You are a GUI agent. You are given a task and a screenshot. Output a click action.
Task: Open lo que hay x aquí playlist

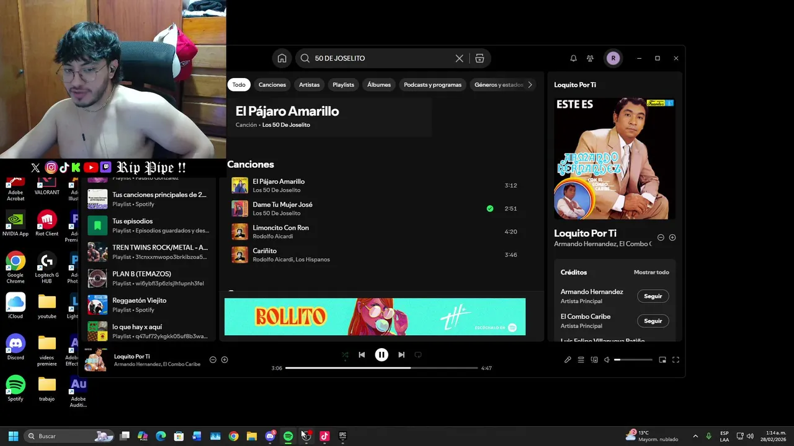pos(148,331)
